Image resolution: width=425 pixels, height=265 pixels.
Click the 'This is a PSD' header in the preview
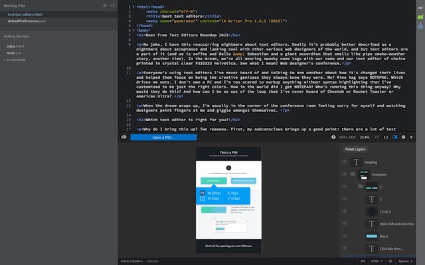[228, 152]
